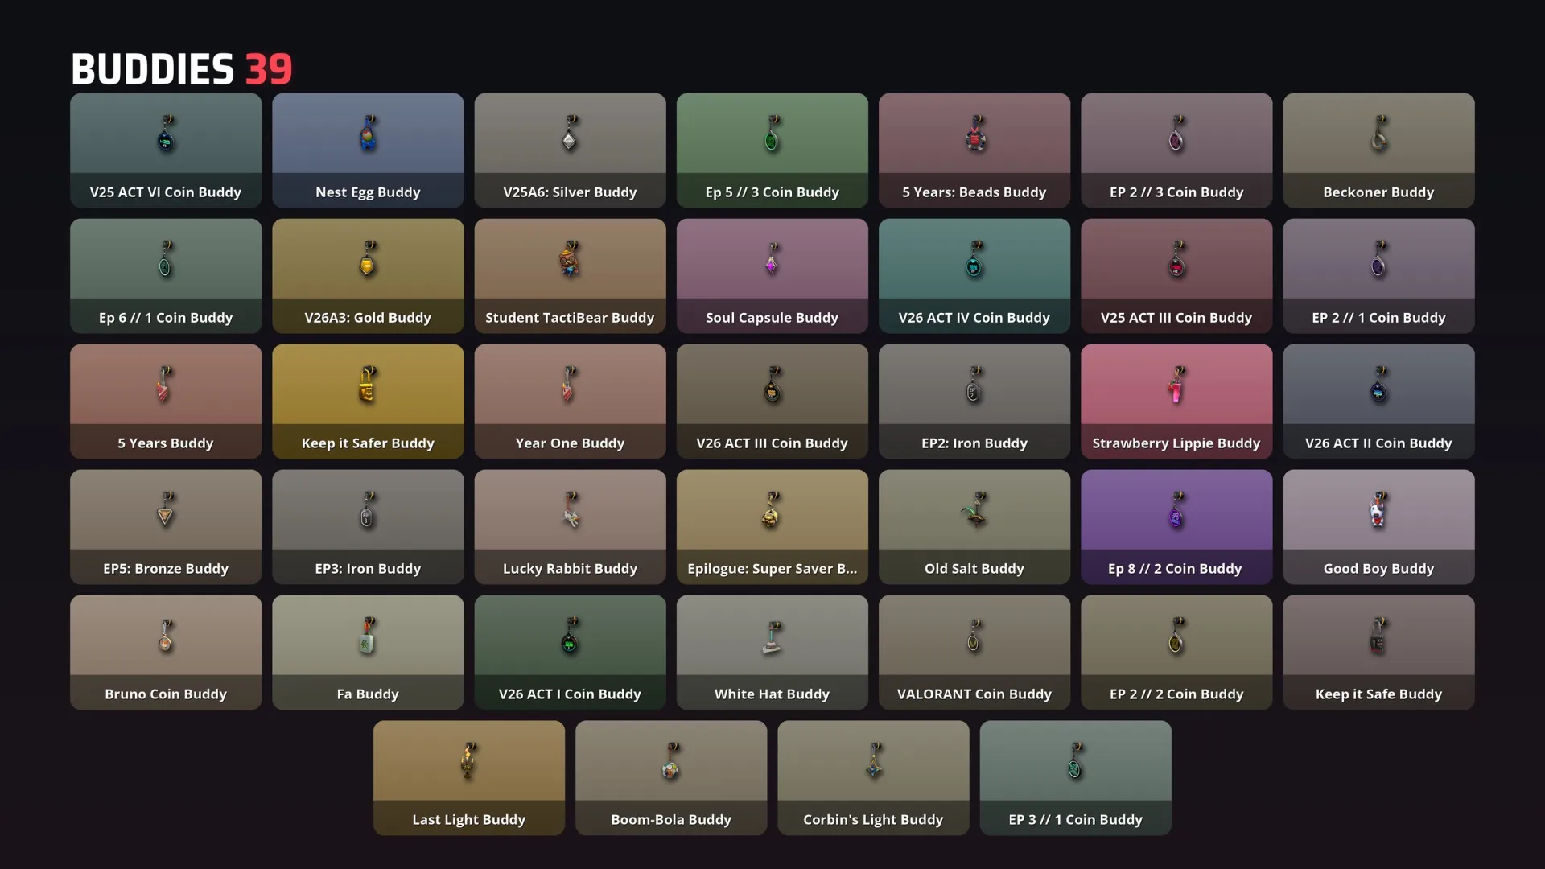This screenshot has height=869, width=1545.
Task: Click the "Nest Egg Buddy" label
Action: click(368, 192)
